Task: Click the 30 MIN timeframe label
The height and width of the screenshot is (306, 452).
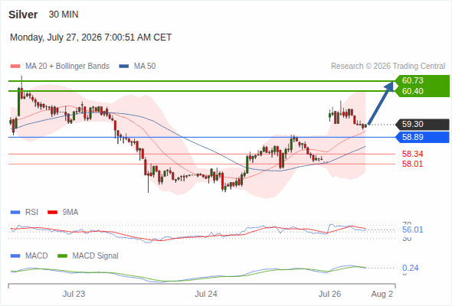Action: point(64,15)
